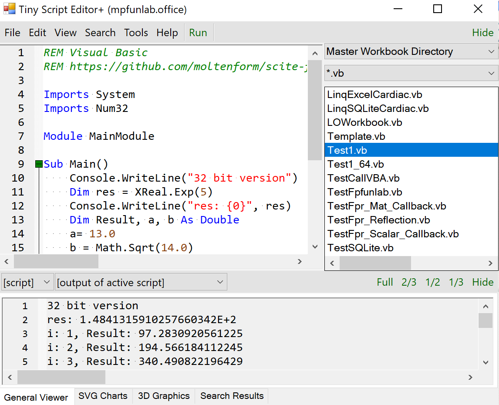Expand the Master Workbook Directory dropdown

coord(411,51)
